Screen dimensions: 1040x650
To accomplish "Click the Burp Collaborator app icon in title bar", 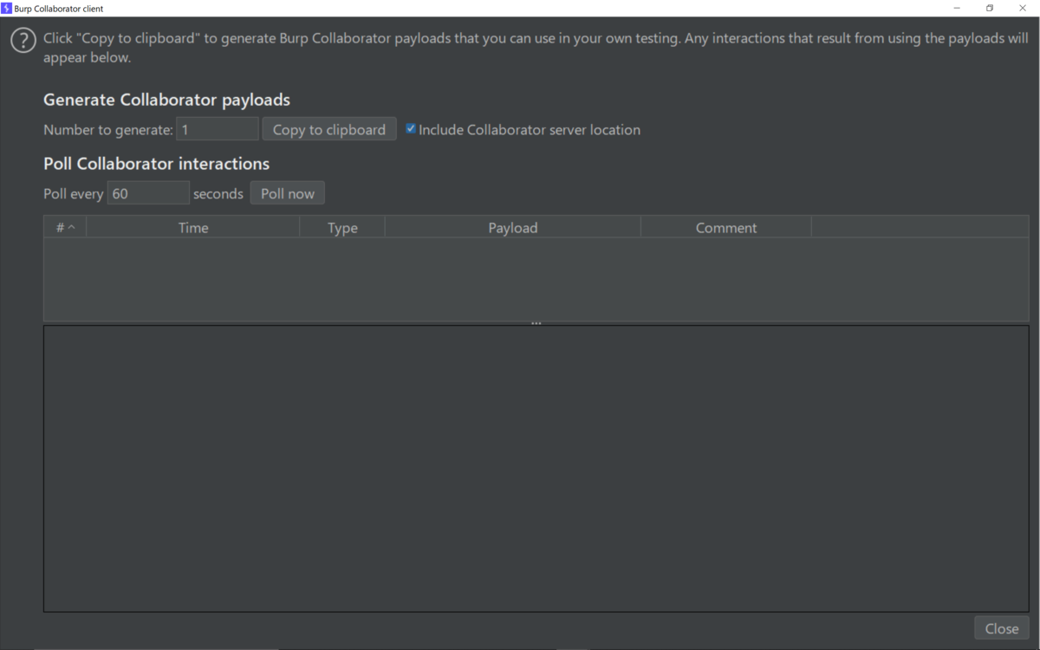I will (6, 8).
